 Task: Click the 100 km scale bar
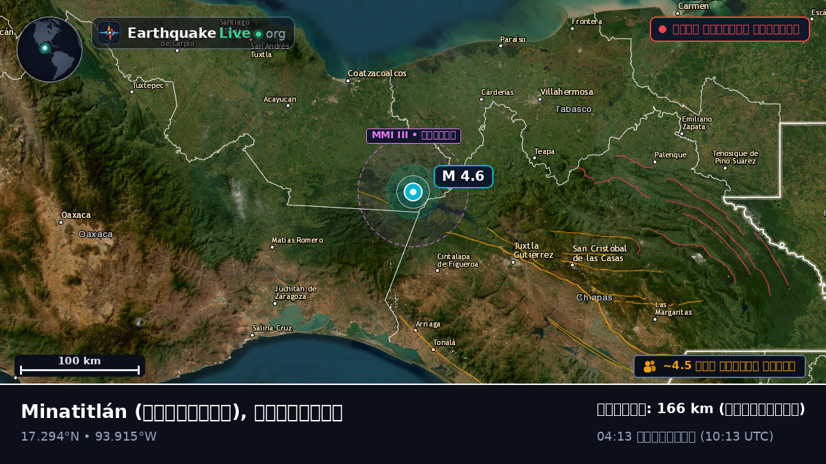pyautogui.click(x=80, y=366)
